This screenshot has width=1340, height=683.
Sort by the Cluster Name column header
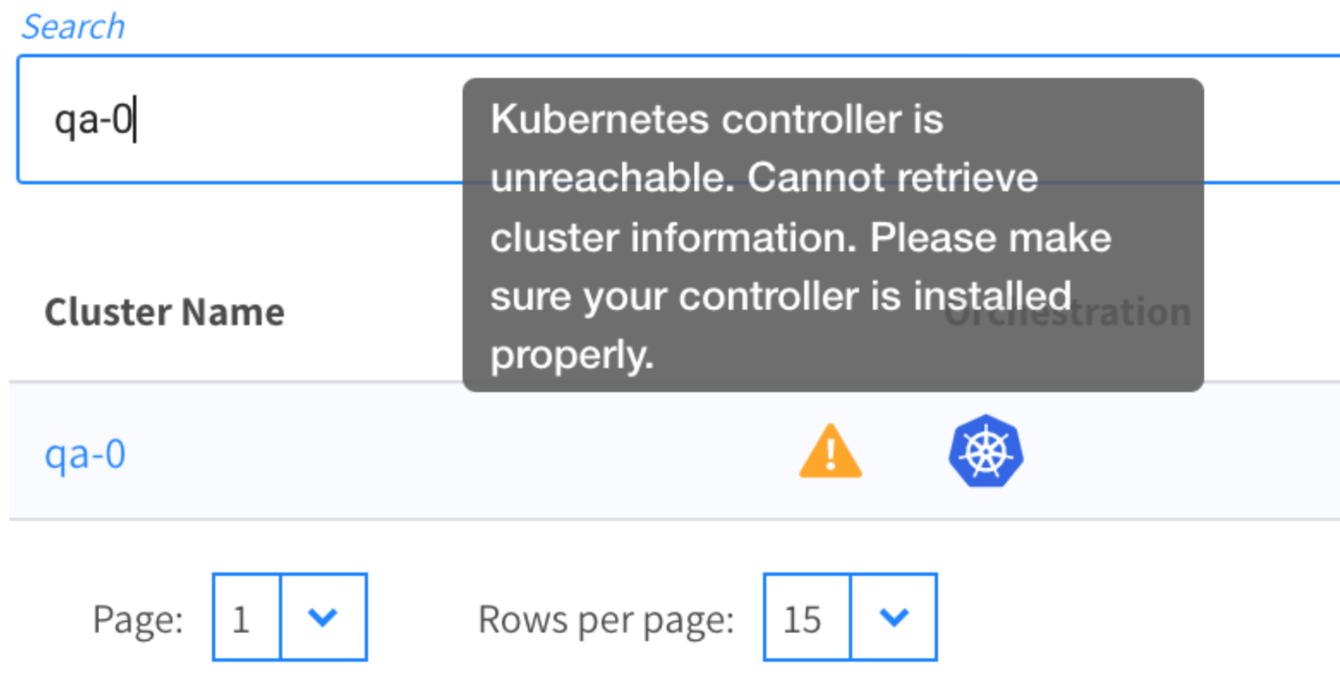pos(164,313)
